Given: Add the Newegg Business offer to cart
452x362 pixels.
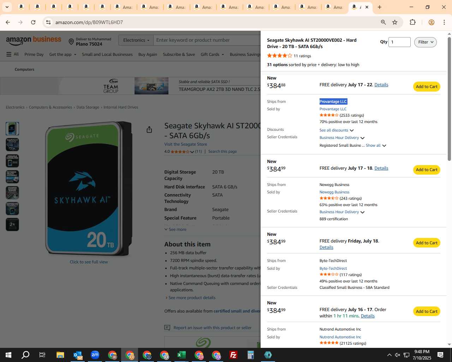Looking at the screenshot, I should [x=427, y=170].
